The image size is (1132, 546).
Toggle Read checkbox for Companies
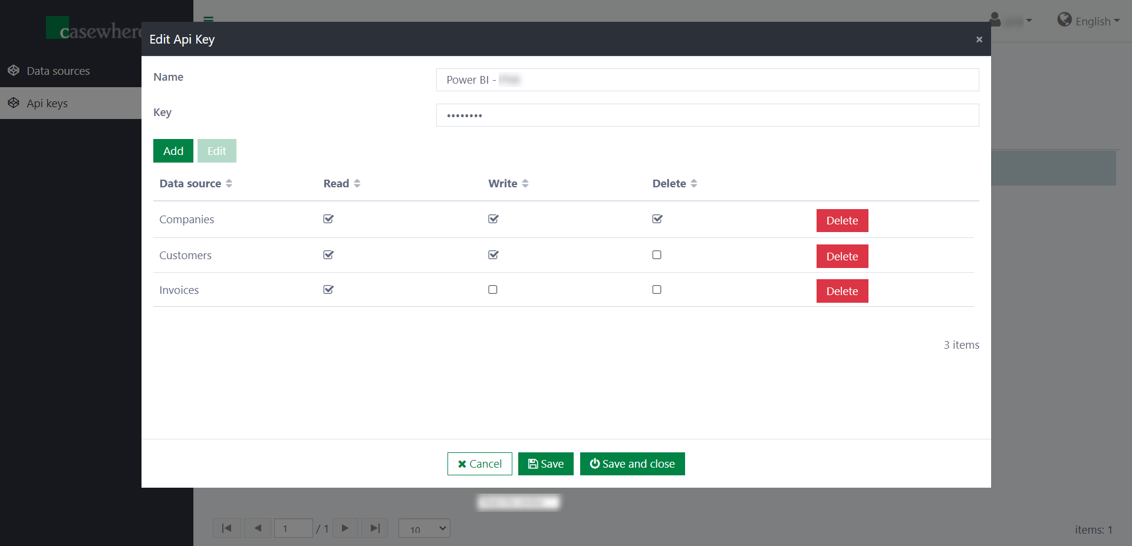328,219
